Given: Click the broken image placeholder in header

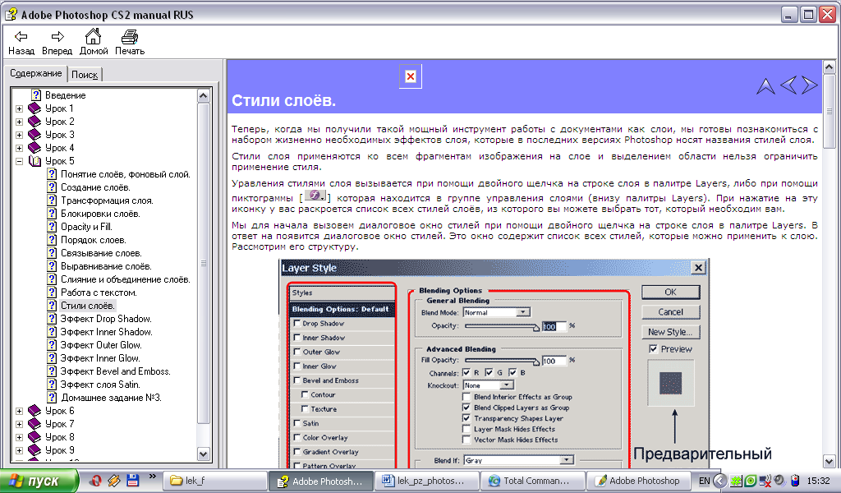Looking at the screenshot, I should coord(411,76).
